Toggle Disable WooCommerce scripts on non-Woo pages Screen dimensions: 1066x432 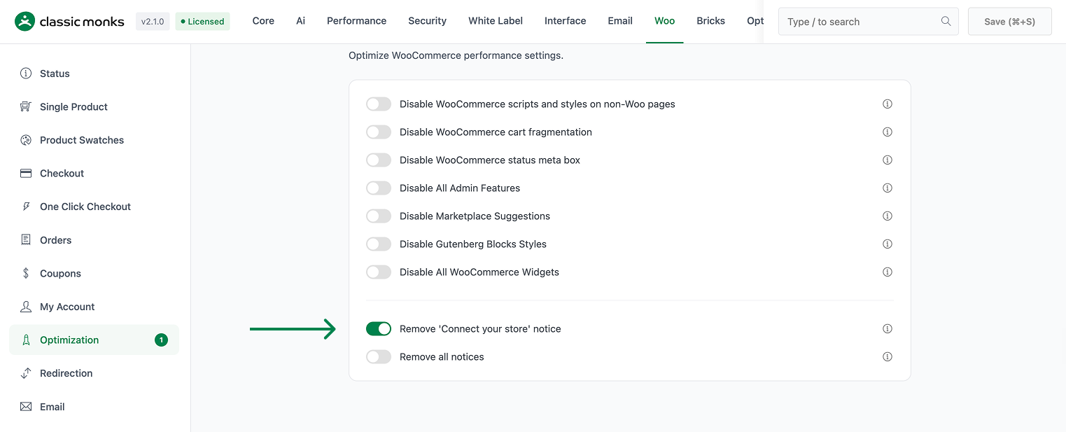tap(379, 104)
